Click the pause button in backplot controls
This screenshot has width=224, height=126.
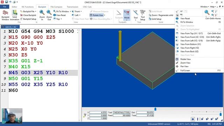(x=197, y=119)
